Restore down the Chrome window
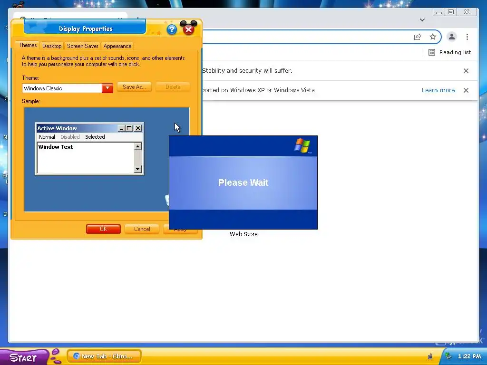Viewport: 487px width, 365px height. point(451,12)
